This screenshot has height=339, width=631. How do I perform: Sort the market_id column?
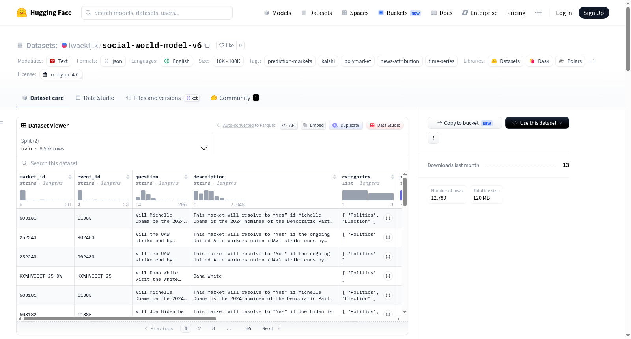tap(70, 177)
